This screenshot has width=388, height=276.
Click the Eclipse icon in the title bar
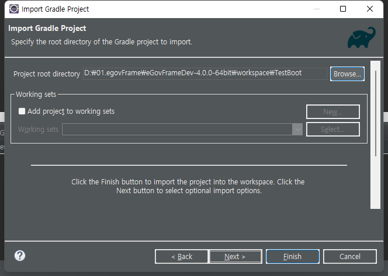[14, 9]
